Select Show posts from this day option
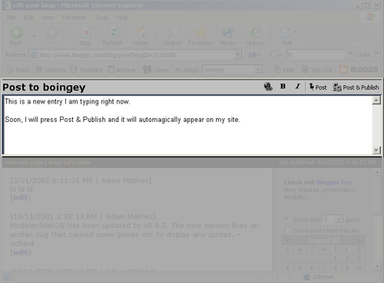This screenshot has height=283, width=384. [x=287, y=230]
